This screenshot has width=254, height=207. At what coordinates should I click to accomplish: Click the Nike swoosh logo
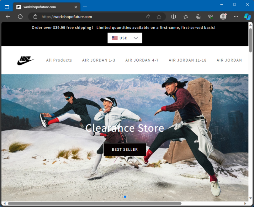pyautogui.click(x=26, y=60)
